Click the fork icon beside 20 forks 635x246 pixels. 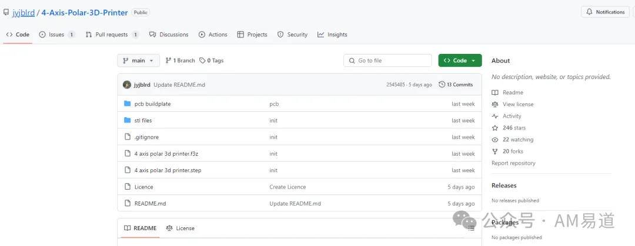click(495, 151)
